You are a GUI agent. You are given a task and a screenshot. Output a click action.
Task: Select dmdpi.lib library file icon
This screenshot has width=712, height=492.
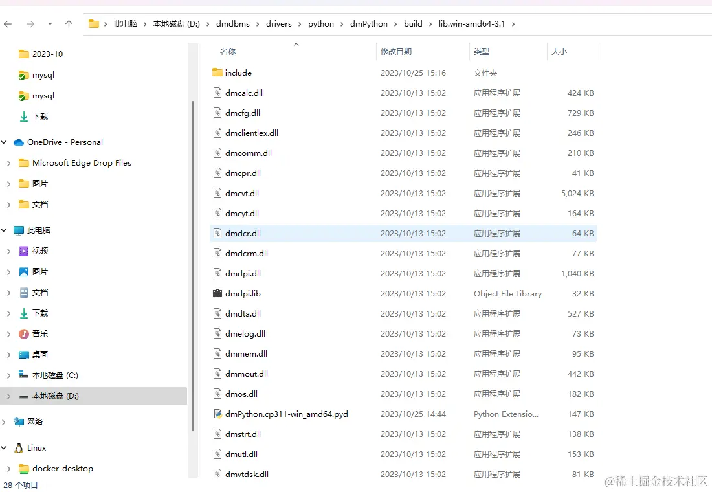click(x=217, y=293)
